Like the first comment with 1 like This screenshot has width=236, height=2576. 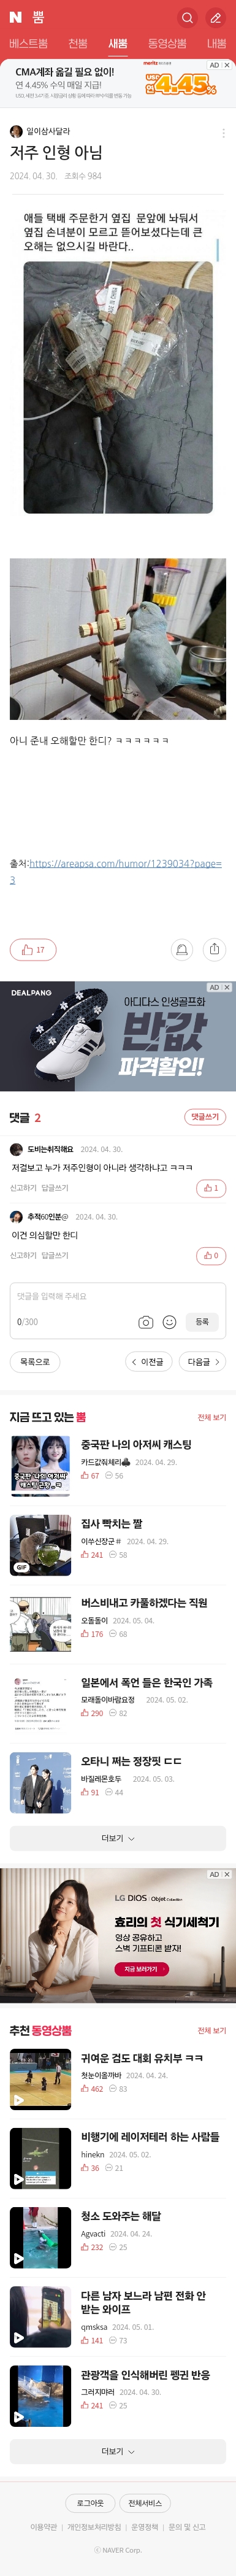pos(211,1188)
